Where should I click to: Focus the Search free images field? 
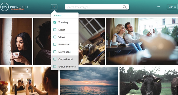tap(97, 7)
